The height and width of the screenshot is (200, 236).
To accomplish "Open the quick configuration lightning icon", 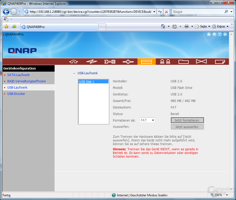I will pos(92,61).
